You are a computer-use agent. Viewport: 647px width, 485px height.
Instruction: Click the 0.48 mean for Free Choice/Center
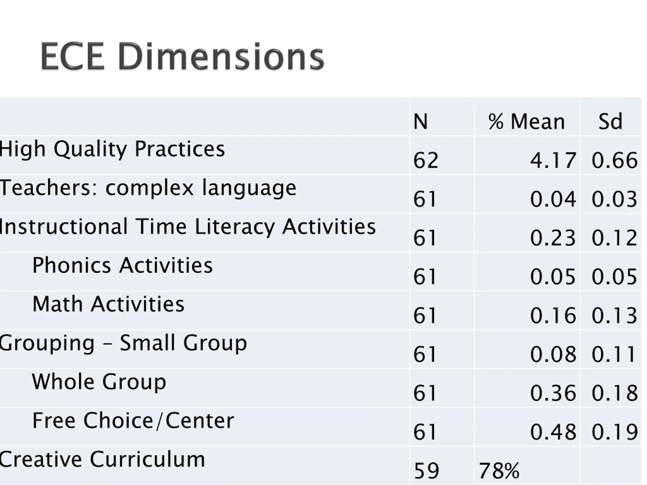553,432
